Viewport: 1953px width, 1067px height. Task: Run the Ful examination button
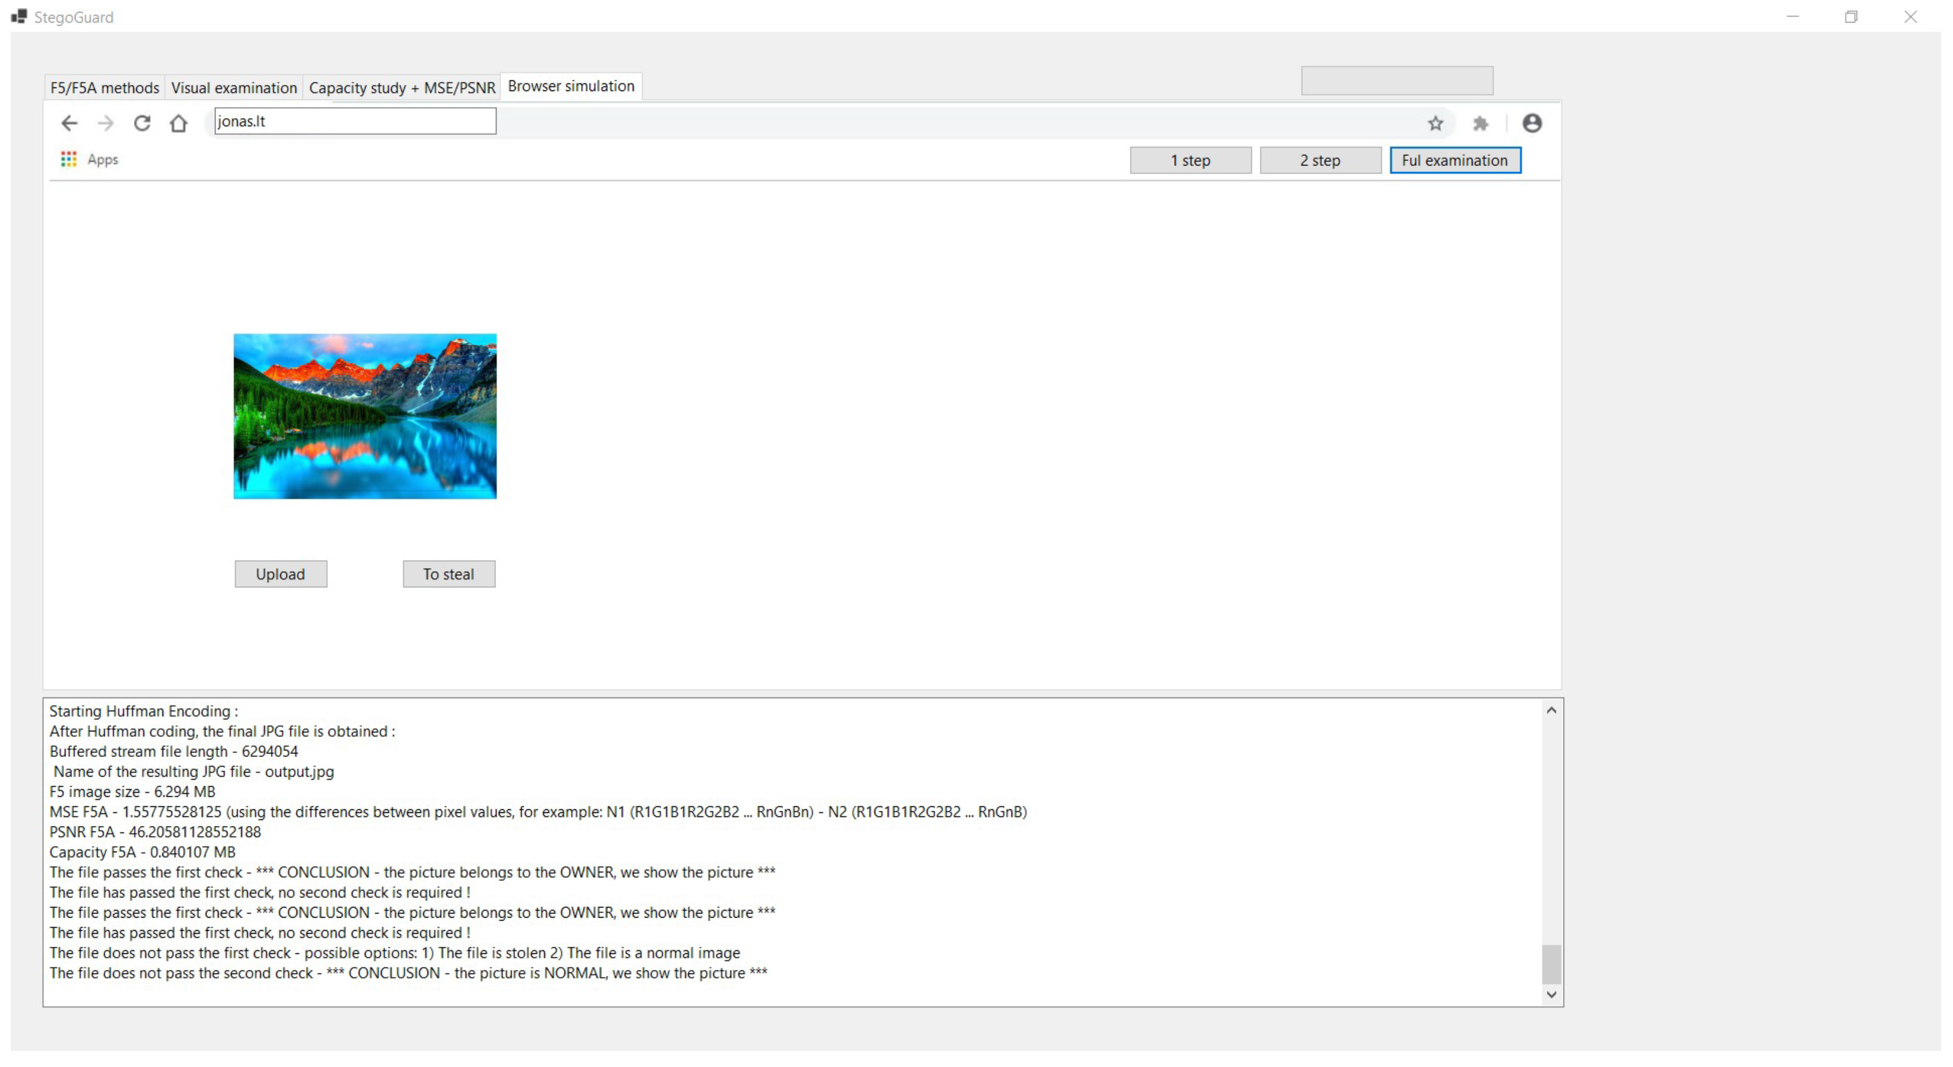pyautogui.click(x=1454, y=161)
